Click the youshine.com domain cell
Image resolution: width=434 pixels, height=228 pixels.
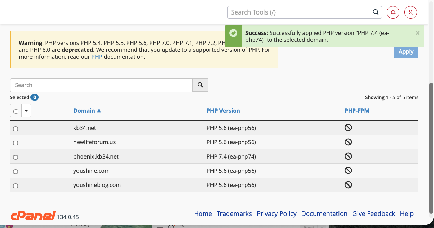tap(91, 171)
